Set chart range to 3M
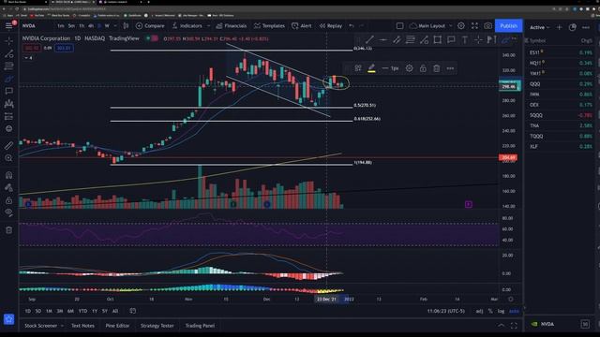Screen dimensions: 600x337 point(60,311)
